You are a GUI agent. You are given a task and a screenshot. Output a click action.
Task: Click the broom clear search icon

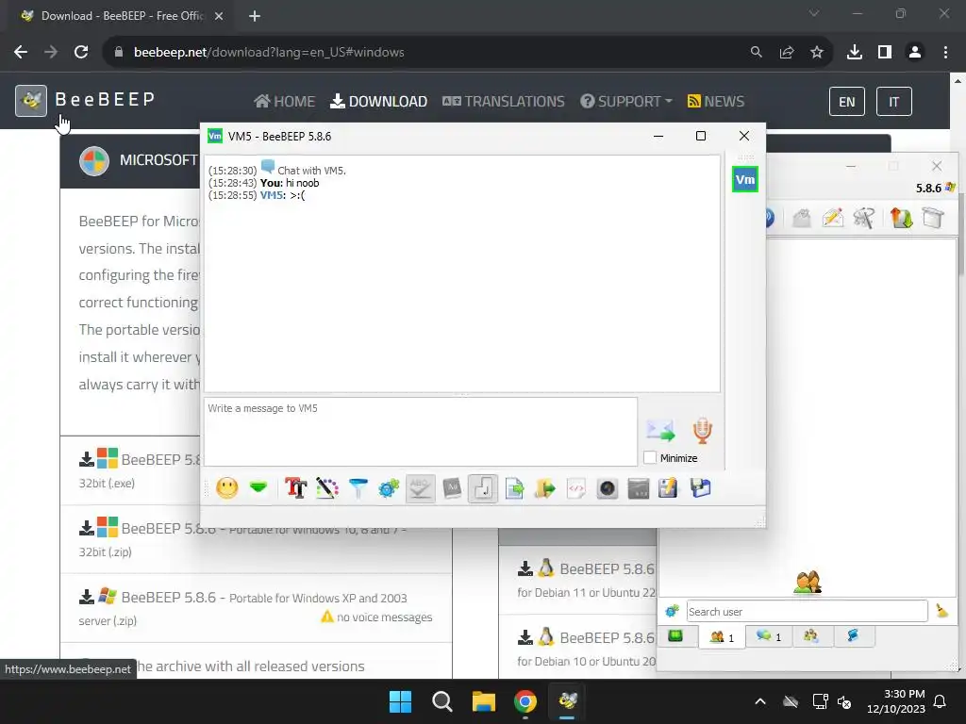942,611
